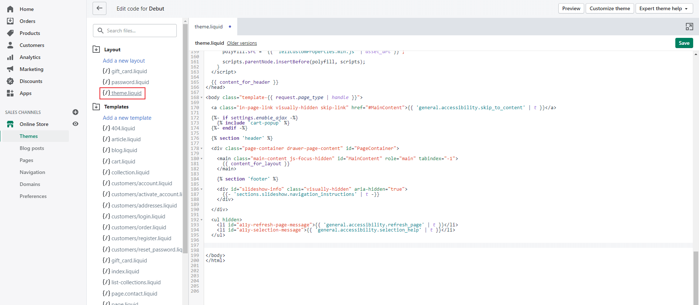This screenshot has width=699, height=305.
Task: Open Pages section
Action: coord(26,160)
